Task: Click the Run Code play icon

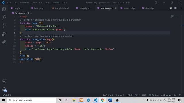Action: coord(171,8)
